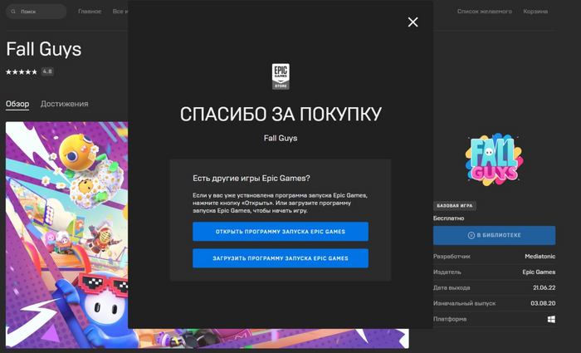Viewport: 581px width, 353px height.
Task: Close the purchase confirmation dialog
Action: 413,22
